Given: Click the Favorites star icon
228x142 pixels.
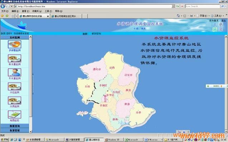Looking at the screenshot, I should tap(2, 16).
